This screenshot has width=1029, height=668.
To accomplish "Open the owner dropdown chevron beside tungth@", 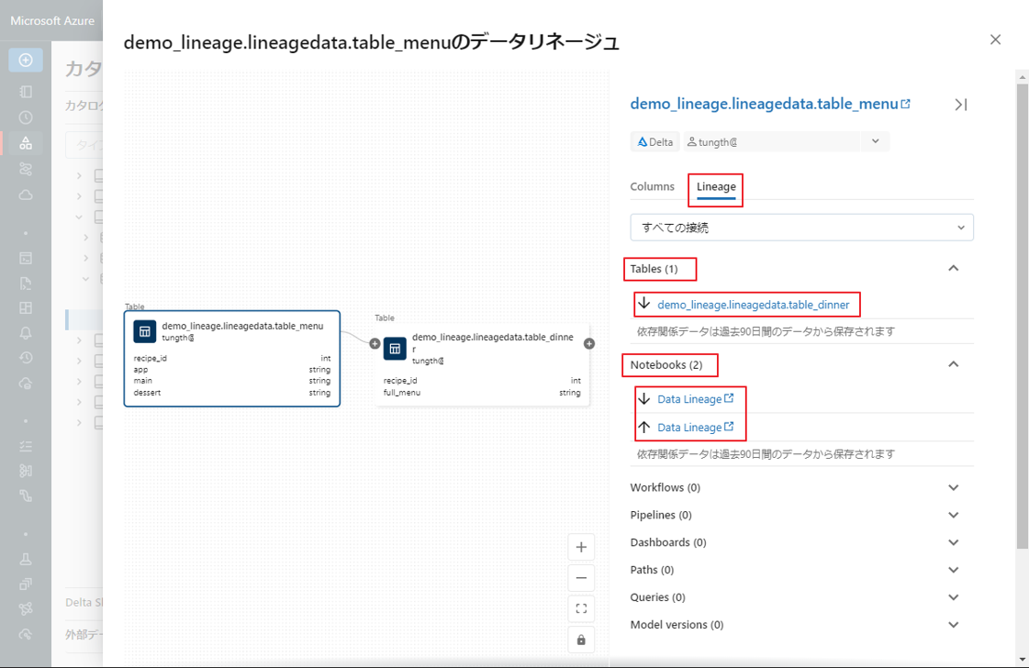I will (x=876, y=141).
